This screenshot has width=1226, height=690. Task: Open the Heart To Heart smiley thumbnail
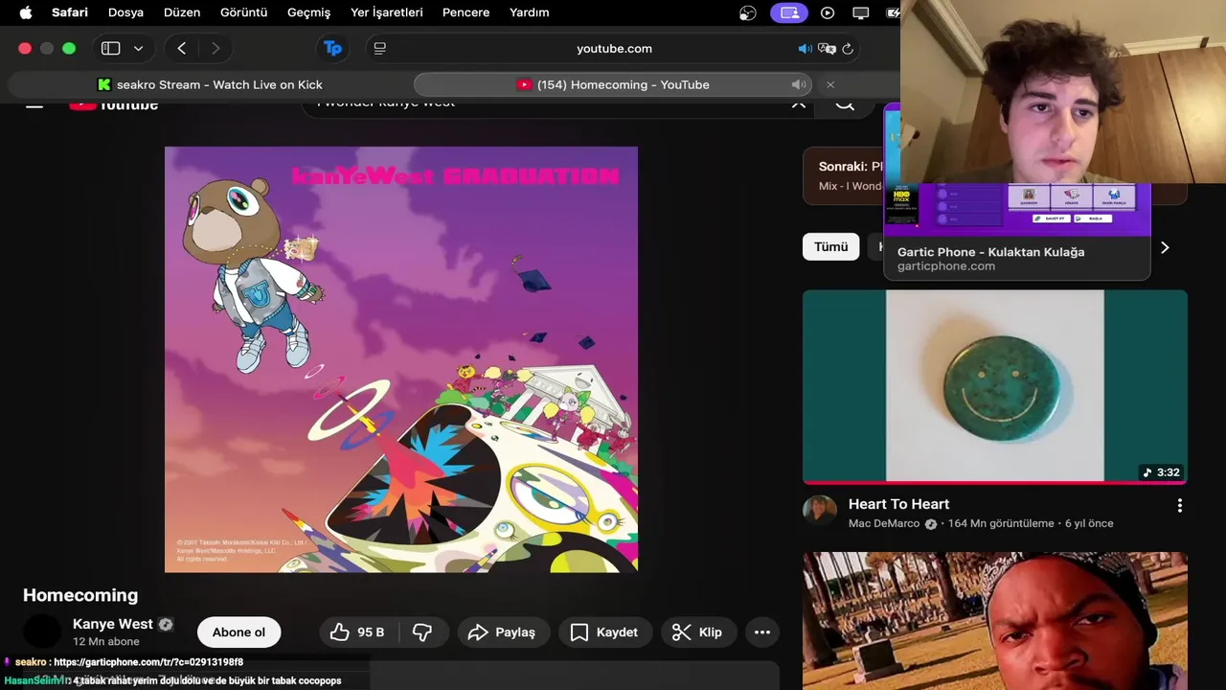pyautogui.click(x=995, y=386)
